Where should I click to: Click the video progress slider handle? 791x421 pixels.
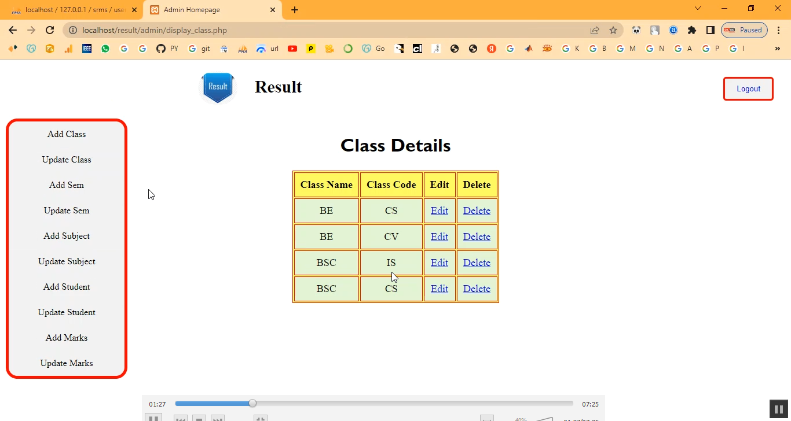tap(252, 403)
